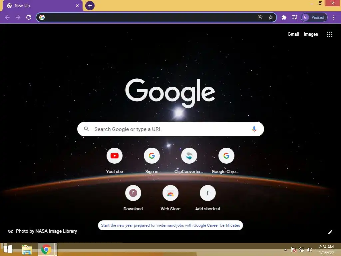Viewport: 341px width, 256px height.
Task: Customize this page with the pencil icon
Action: pyautogui.click(x=330, y=232)
